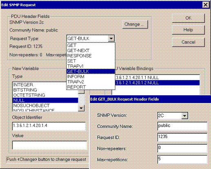Choose NOSUCHOBJECT variable type
This screenshot has width=211, height=169.
(45, 105)
